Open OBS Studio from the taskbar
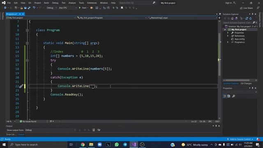Viewport: 263px width, 148px height. click(x=142, y=144)
